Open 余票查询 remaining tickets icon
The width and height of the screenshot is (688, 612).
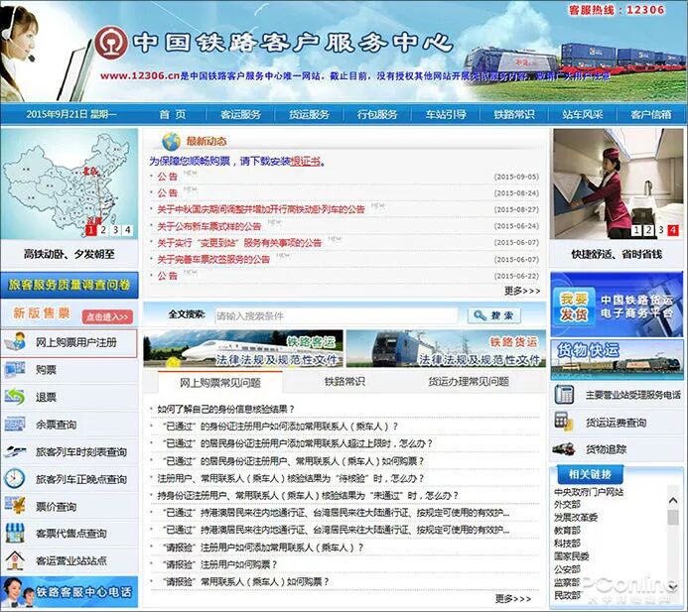[15, 425]
